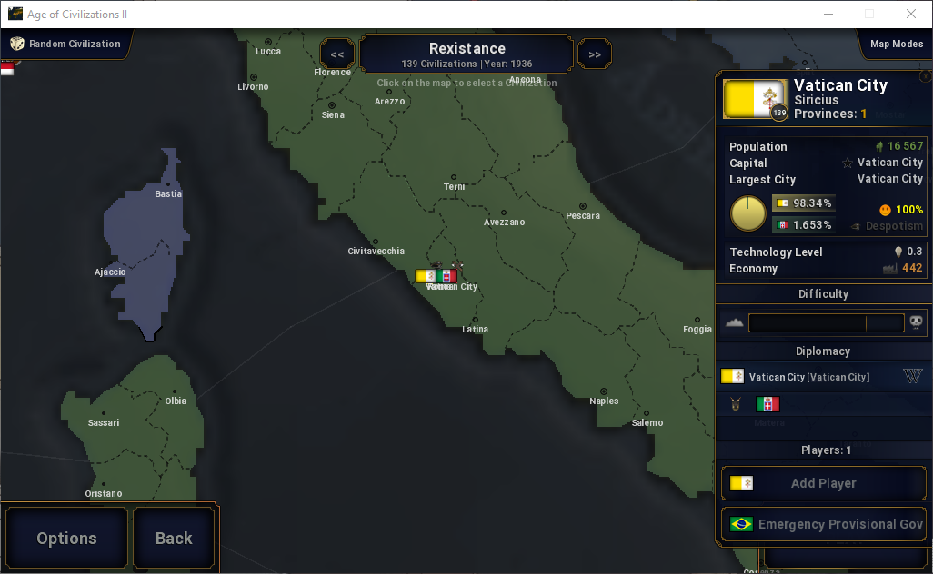Image resolution: width=933 pixels, height=574 pixels.
Task: Click Provinces: 1 count
Action: tap(830, 114)
